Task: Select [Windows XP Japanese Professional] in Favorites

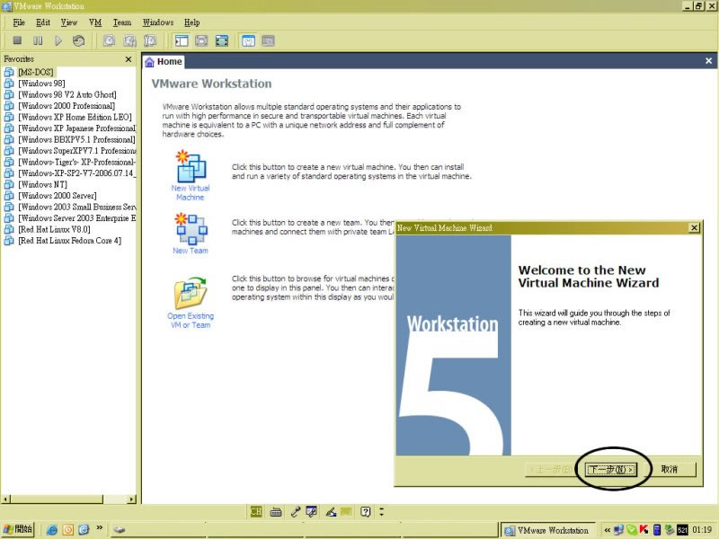Action: click(x=76, y=128)
